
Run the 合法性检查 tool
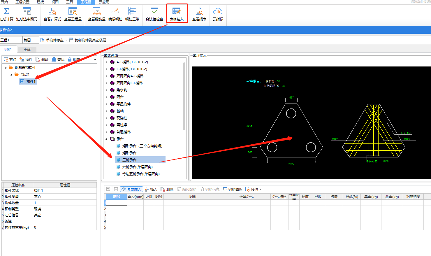(x=154, y=14)
